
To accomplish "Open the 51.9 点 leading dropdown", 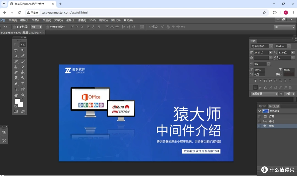I will coord(293,52).
